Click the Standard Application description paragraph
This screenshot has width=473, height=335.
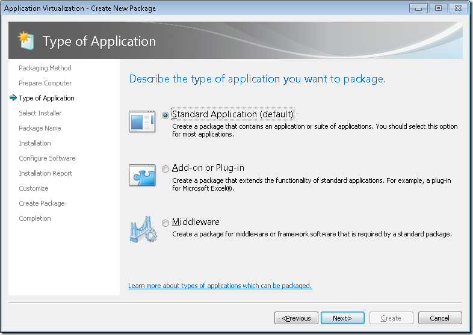pyautogui.click(x=315, y=131)
